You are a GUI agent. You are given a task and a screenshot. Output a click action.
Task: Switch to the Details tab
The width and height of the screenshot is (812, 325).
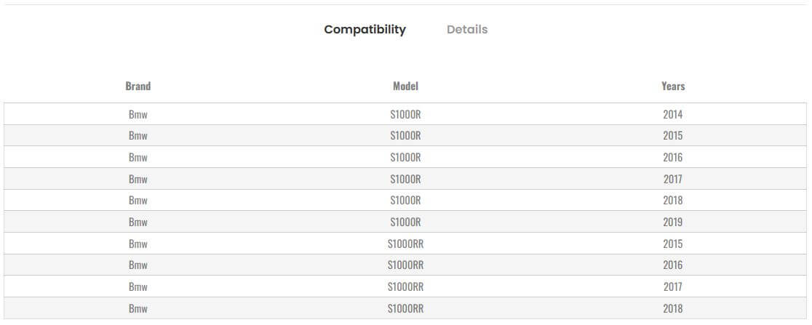467,30
